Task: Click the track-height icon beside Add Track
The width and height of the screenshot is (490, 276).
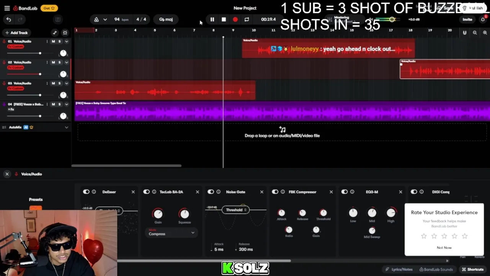Action: (x=65, y=33)
